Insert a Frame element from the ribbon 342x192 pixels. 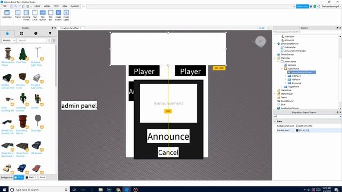[18, 14]
